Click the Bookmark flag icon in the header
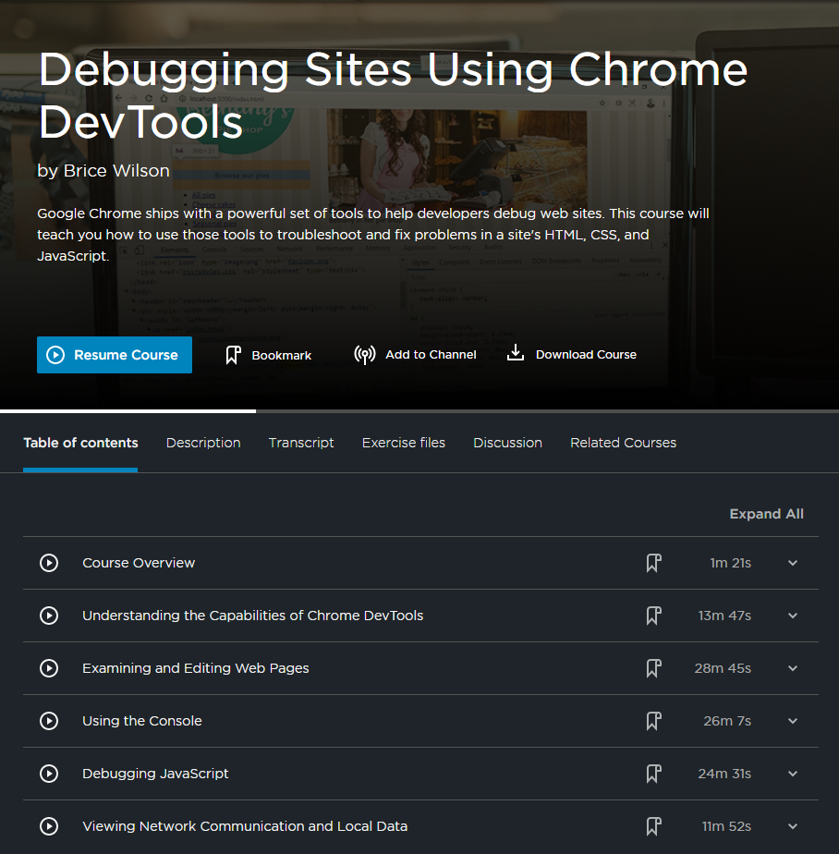 [233, 355]
